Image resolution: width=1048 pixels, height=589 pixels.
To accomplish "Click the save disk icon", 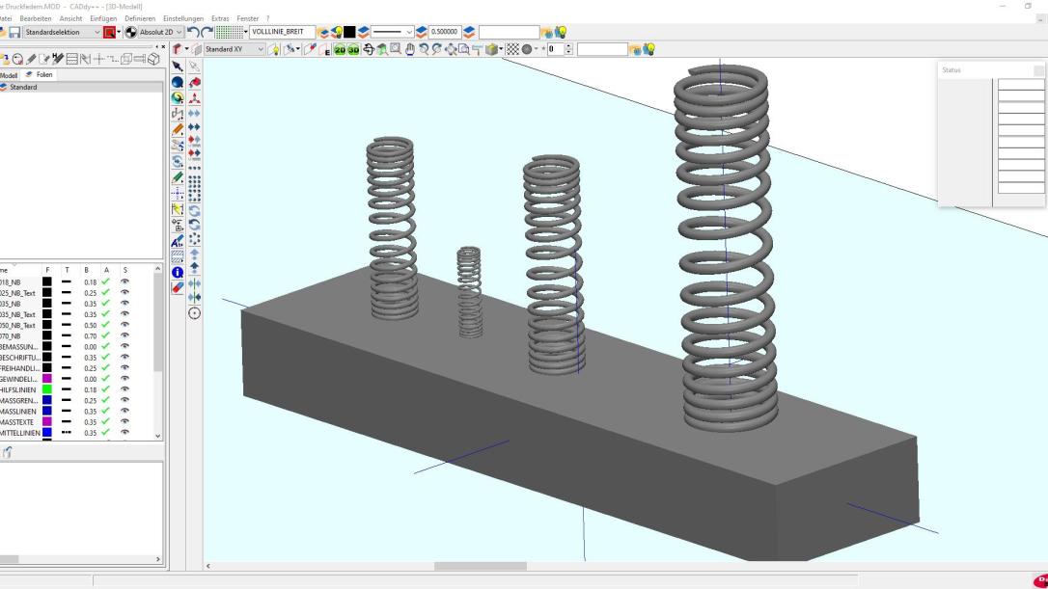I will tap(14, 32).
